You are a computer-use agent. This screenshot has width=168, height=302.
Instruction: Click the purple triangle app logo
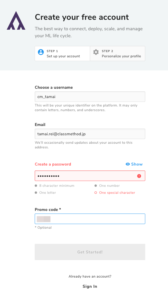[16, 21]
